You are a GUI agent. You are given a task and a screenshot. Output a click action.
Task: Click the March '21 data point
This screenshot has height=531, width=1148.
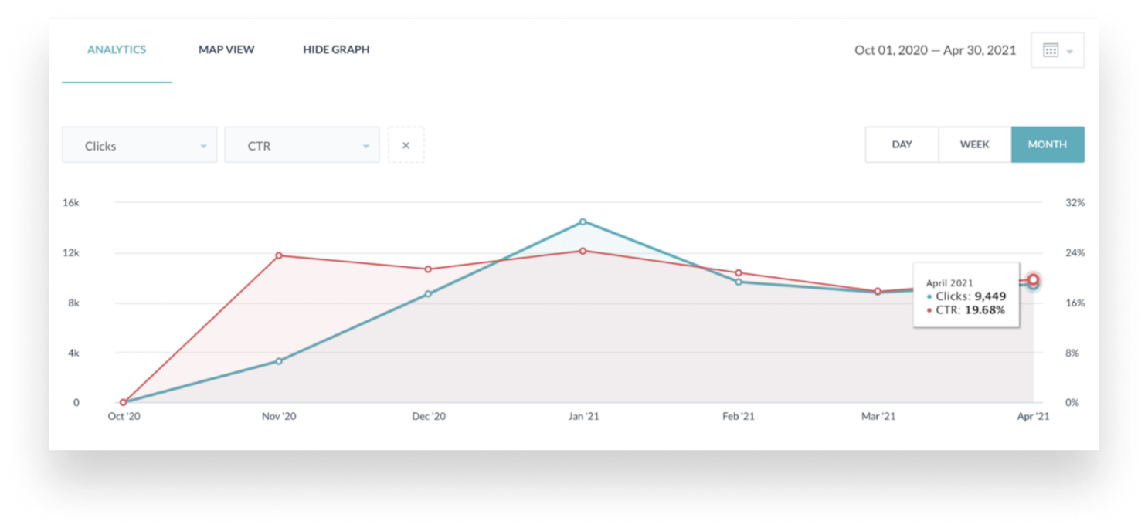pos(878,292)
